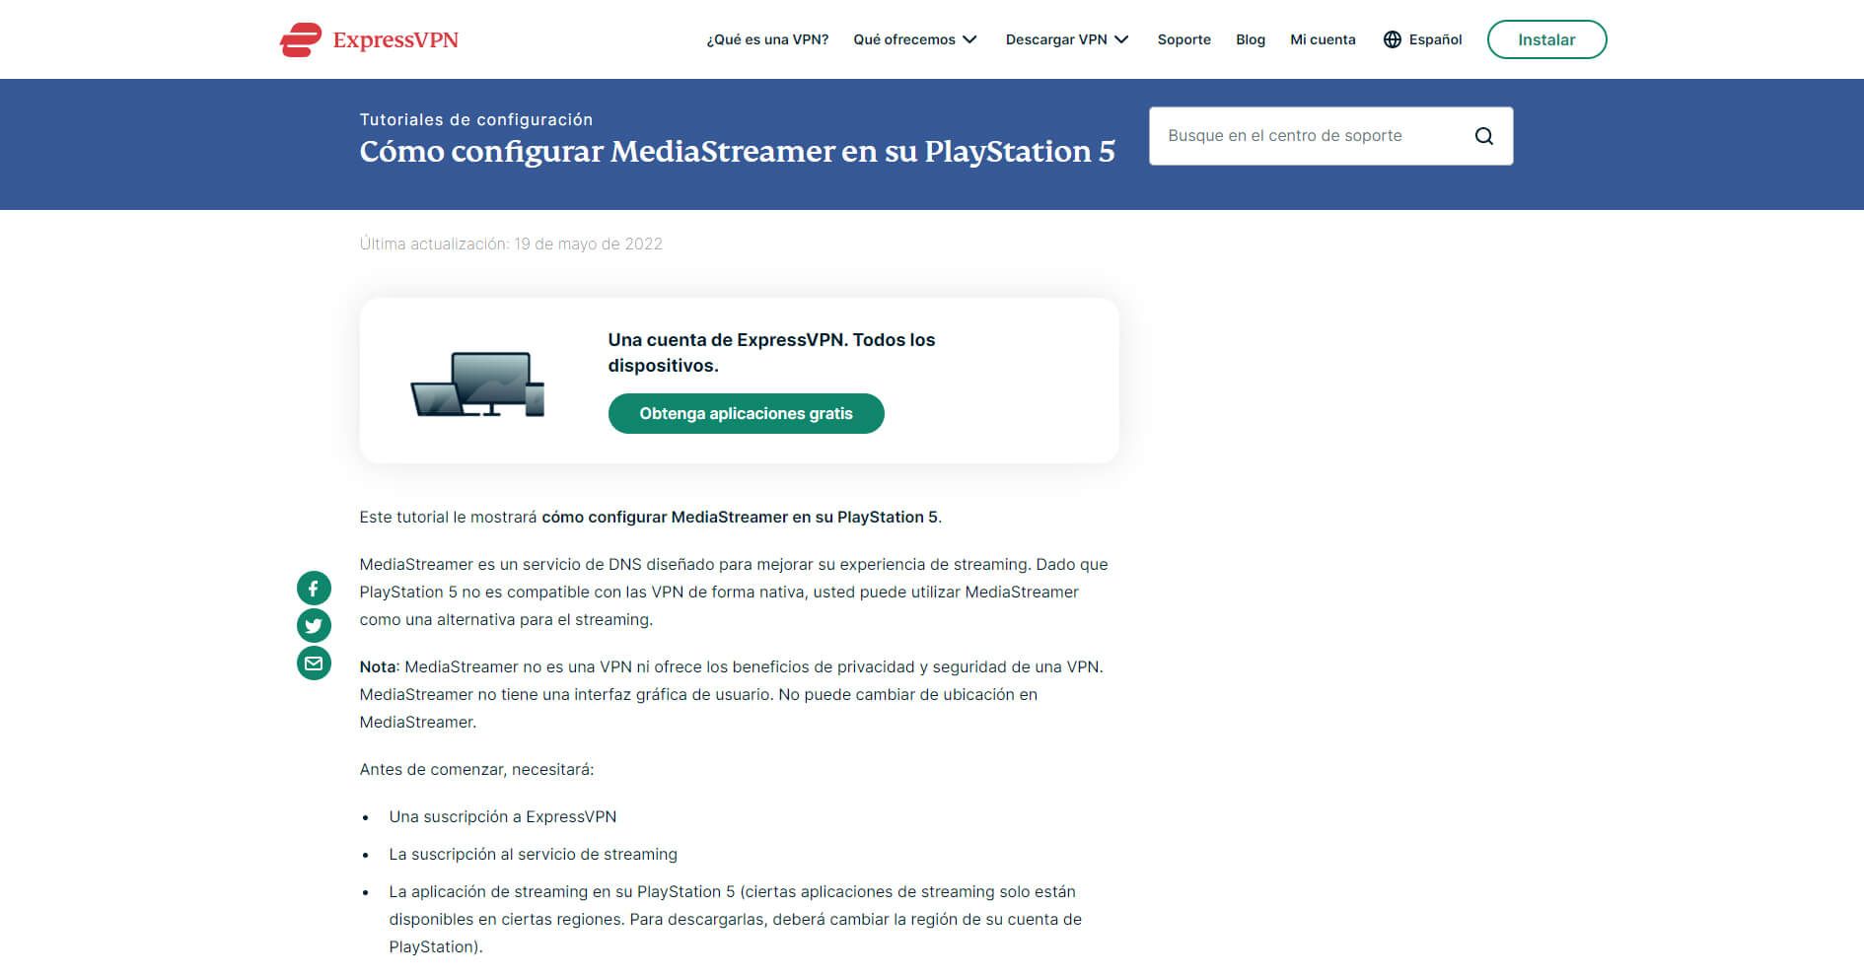Open Mi cuenta page
Screen dimensions: 1864x977
point(1323,39)
